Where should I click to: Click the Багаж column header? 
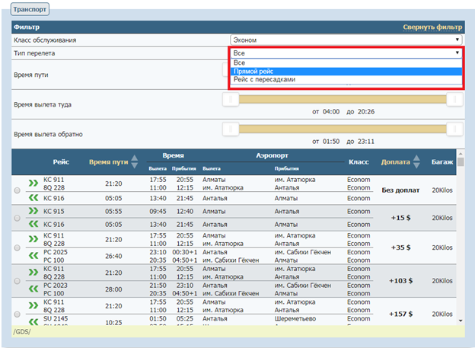(x=442, y=162)
